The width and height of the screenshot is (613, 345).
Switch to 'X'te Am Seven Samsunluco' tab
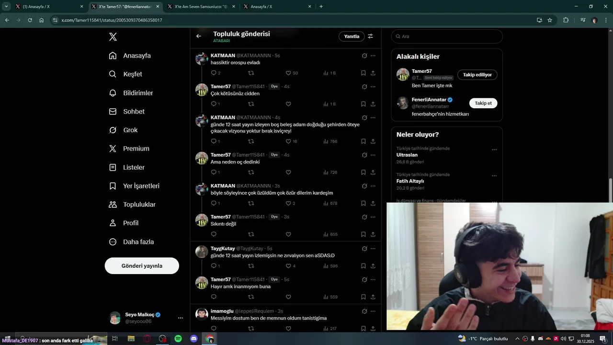200,7
